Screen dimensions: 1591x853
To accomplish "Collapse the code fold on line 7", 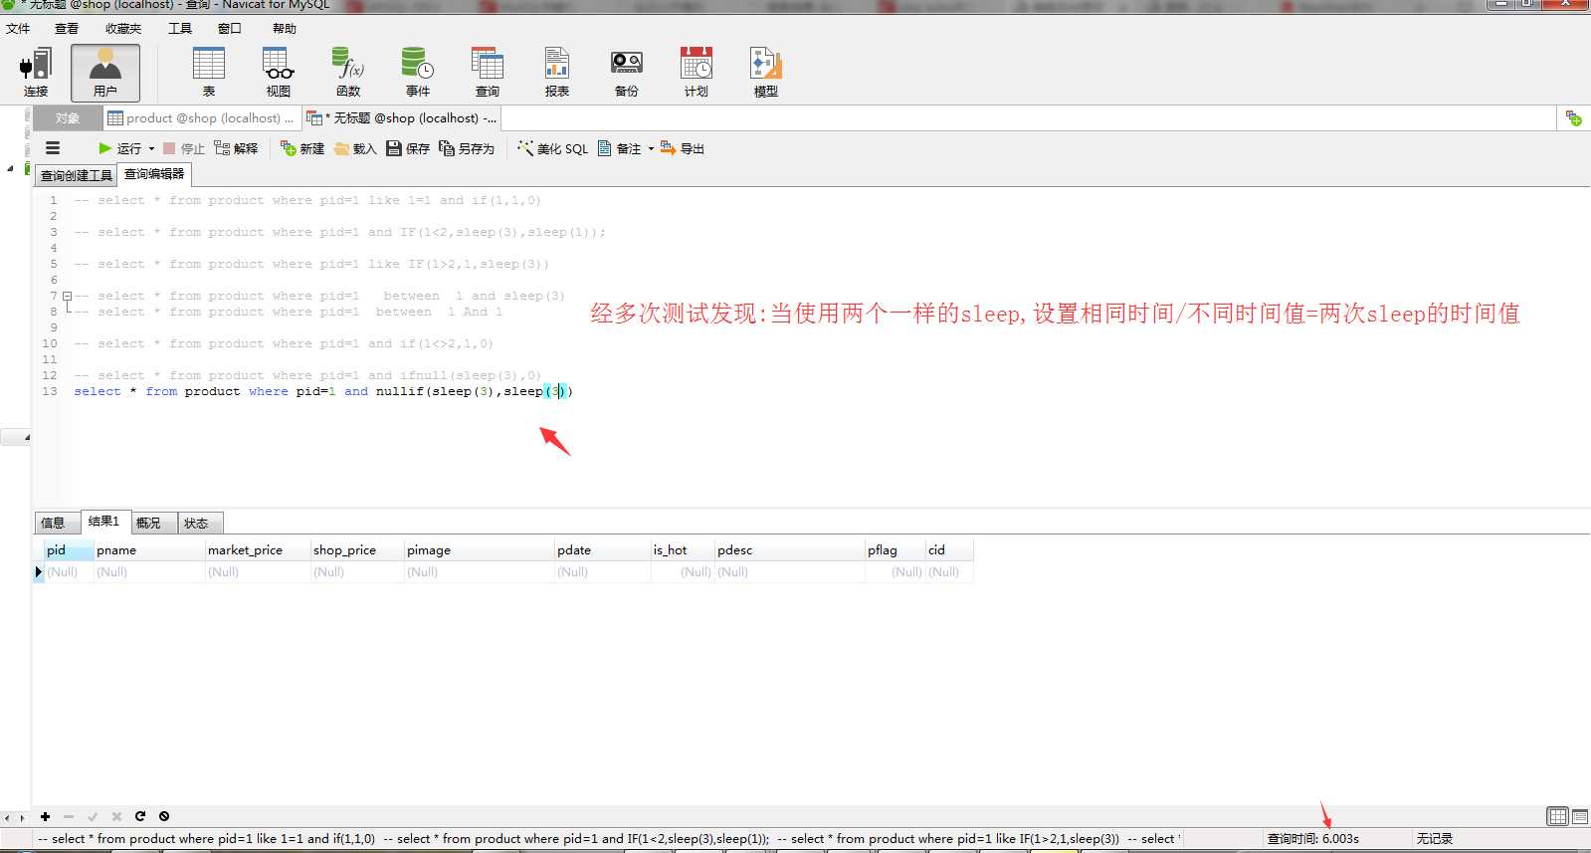I will point(67,296).
